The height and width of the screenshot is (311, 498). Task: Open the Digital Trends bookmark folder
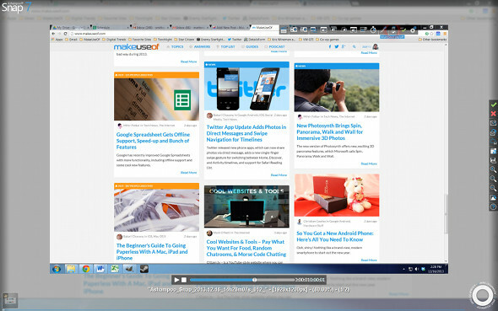114,40
